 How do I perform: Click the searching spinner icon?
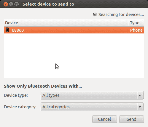point(95,15)
